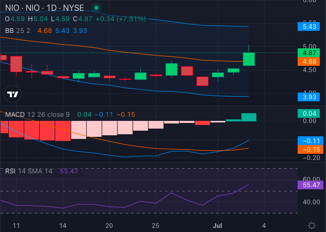The width and height of the screenshot is (326, 232).
Task: Click the blue 5.43 upper band price label
Action: (x=309, y=27)
